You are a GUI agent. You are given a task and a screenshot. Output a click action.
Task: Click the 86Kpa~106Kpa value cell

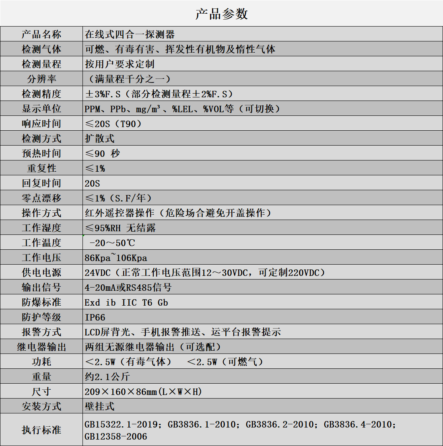pos(116,258)
